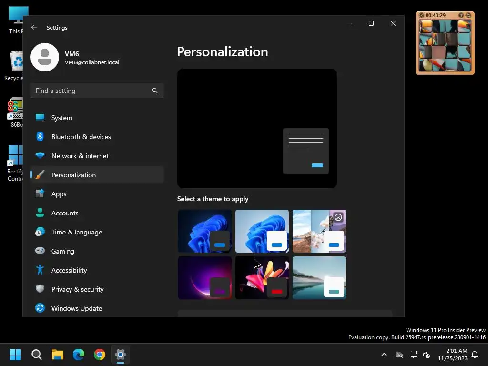Click the search magnifier in Find a setting
The image size is (488, 366).
155,91
